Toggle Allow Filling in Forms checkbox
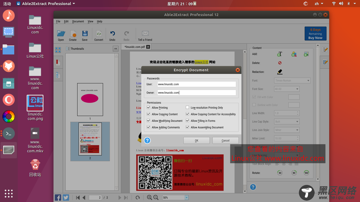Screen dimensions: 360x202 pos(187,121)
